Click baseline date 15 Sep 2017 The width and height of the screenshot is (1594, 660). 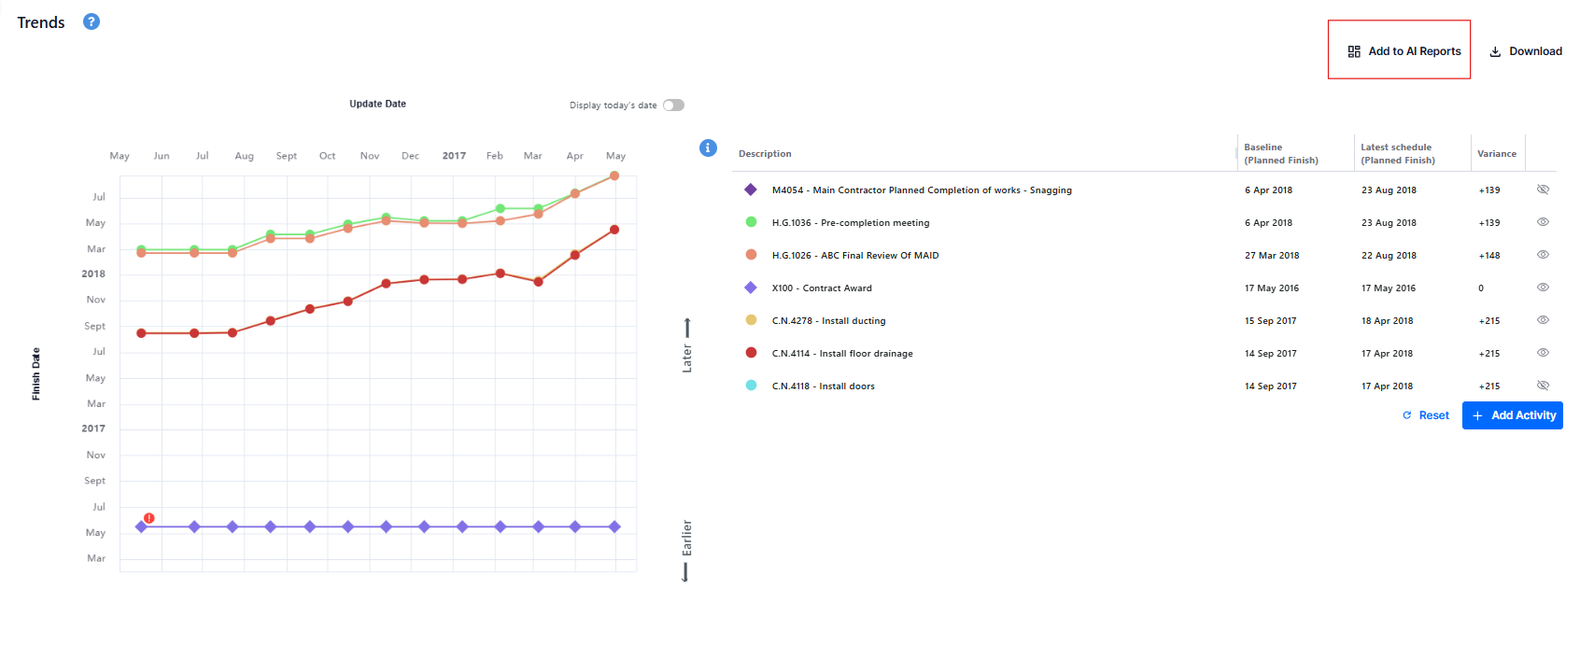[1271, 321]
